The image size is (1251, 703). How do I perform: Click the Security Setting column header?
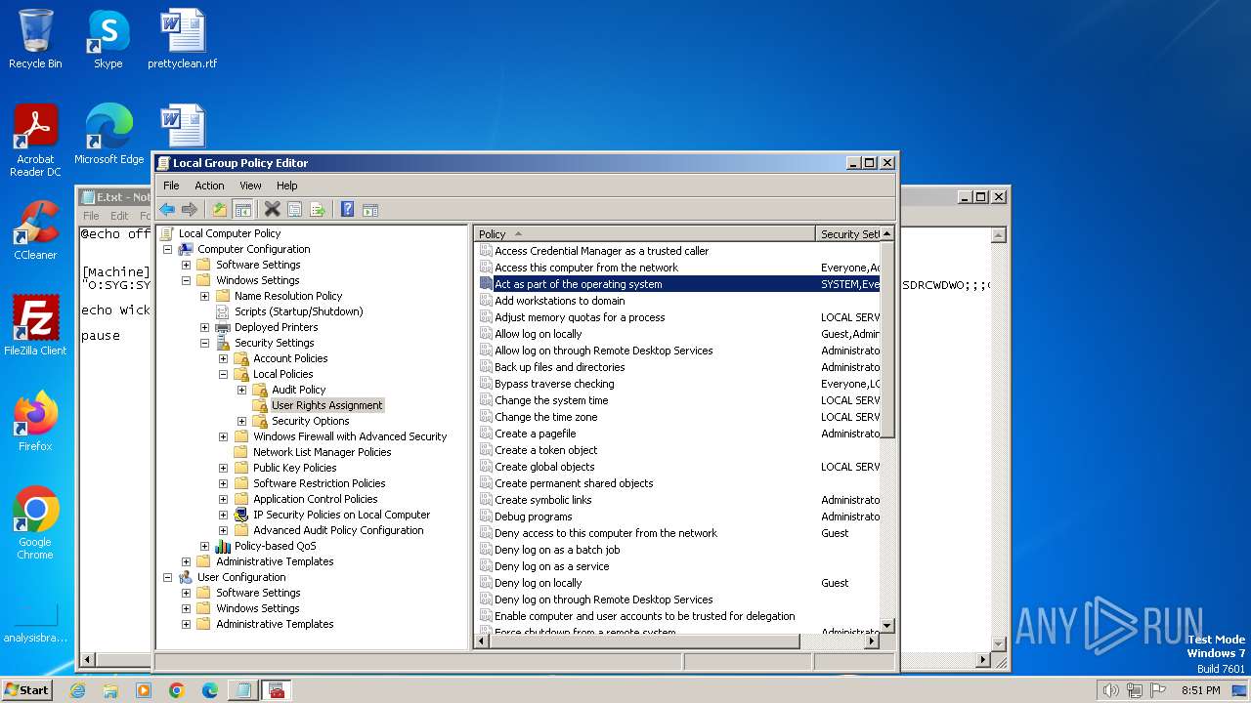[x=848, y=234]
